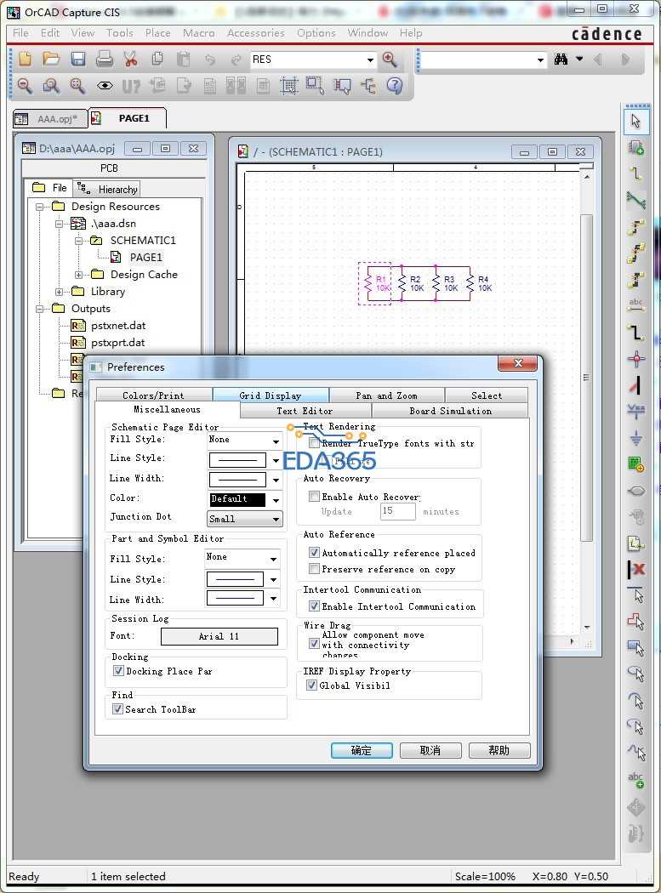
Task: Select pstxnet.dat output file
Action: tap(118, 326)
